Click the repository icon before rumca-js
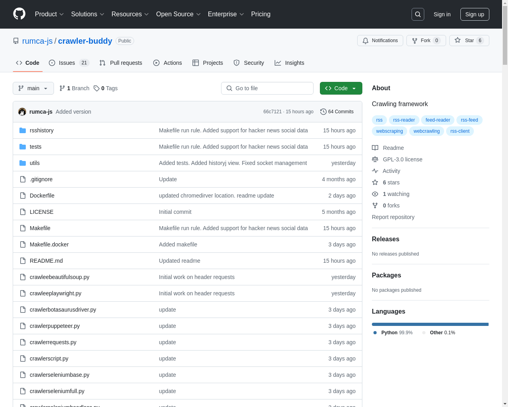Image resolution: width=508 pixels, height=407 pixels. (x=16, y=41)
